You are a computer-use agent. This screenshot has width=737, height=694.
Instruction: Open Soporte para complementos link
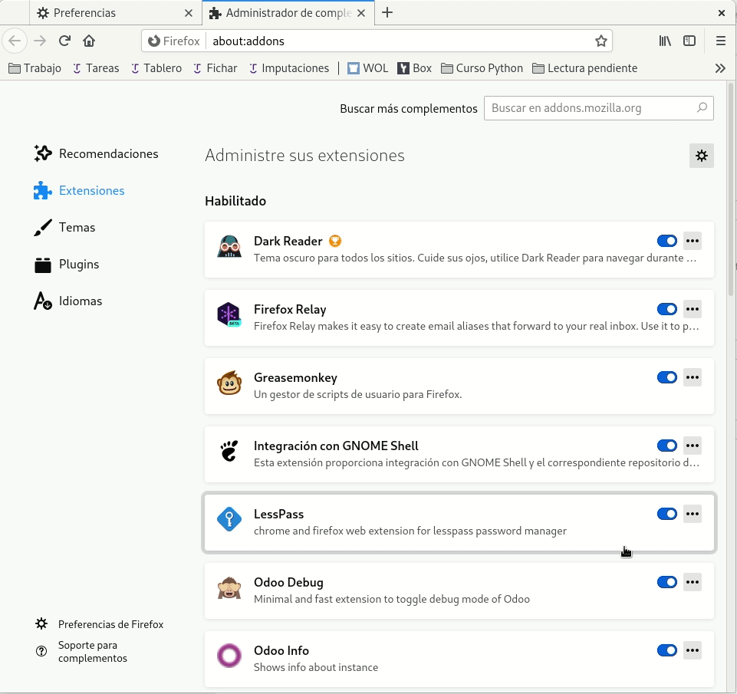81,651
